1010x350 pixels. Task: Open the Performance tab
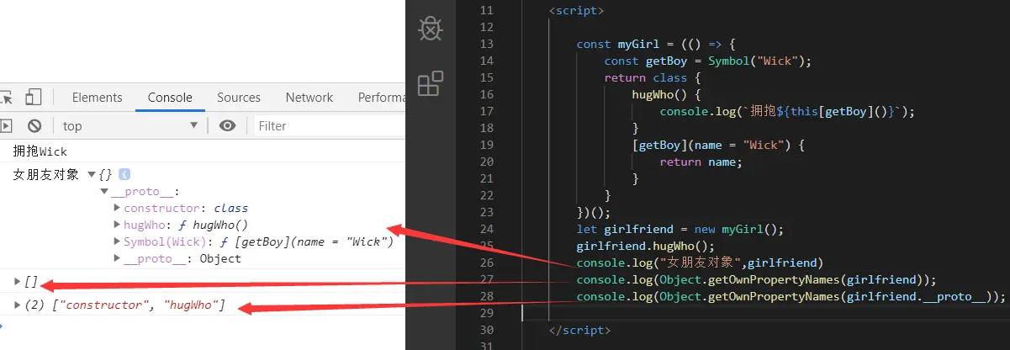pos(380,98)
